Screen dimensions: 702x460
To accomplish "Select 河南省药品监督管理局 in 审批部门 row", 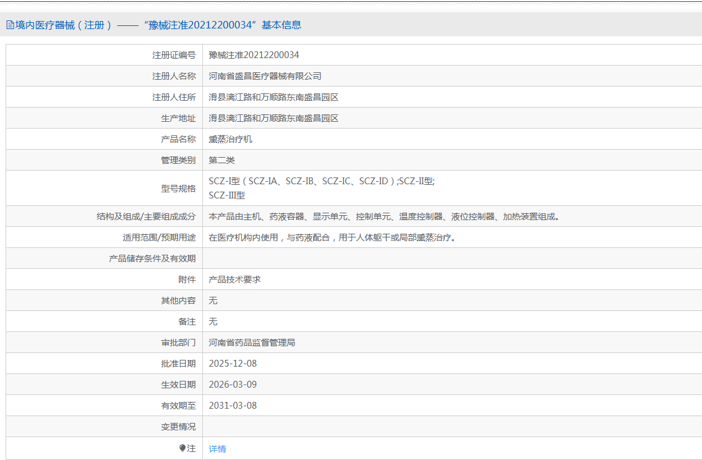I will tap(252, 343).
